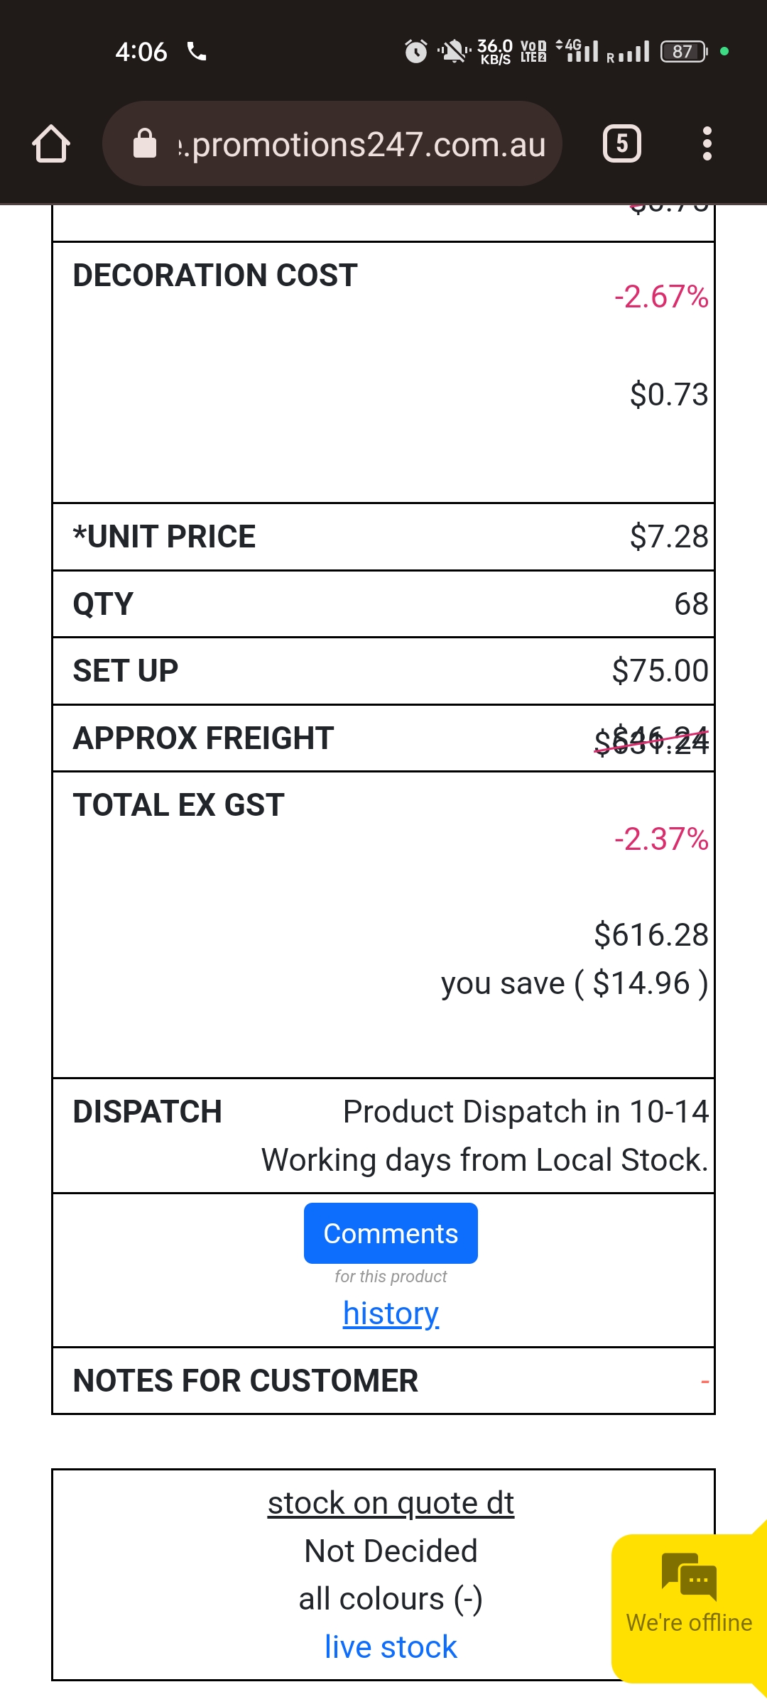Tap the total ex GST $616.28 amount
767x1704 pixels.
(651, 935)
